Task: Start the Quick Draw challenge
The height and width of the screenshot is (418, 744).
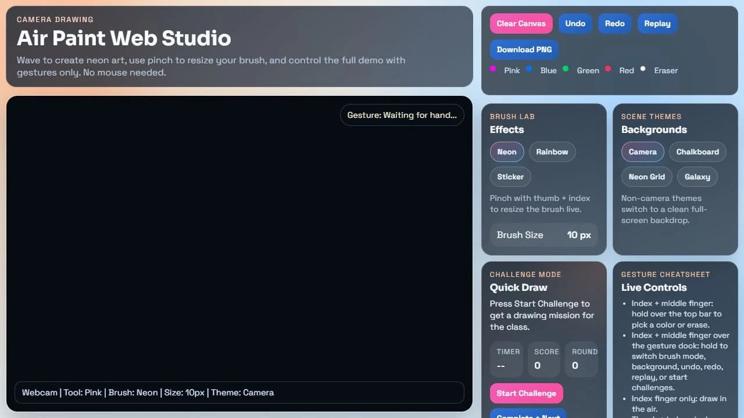Action: click(527, 393)
